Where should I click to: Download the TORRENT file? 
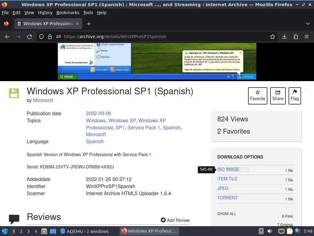227,198
